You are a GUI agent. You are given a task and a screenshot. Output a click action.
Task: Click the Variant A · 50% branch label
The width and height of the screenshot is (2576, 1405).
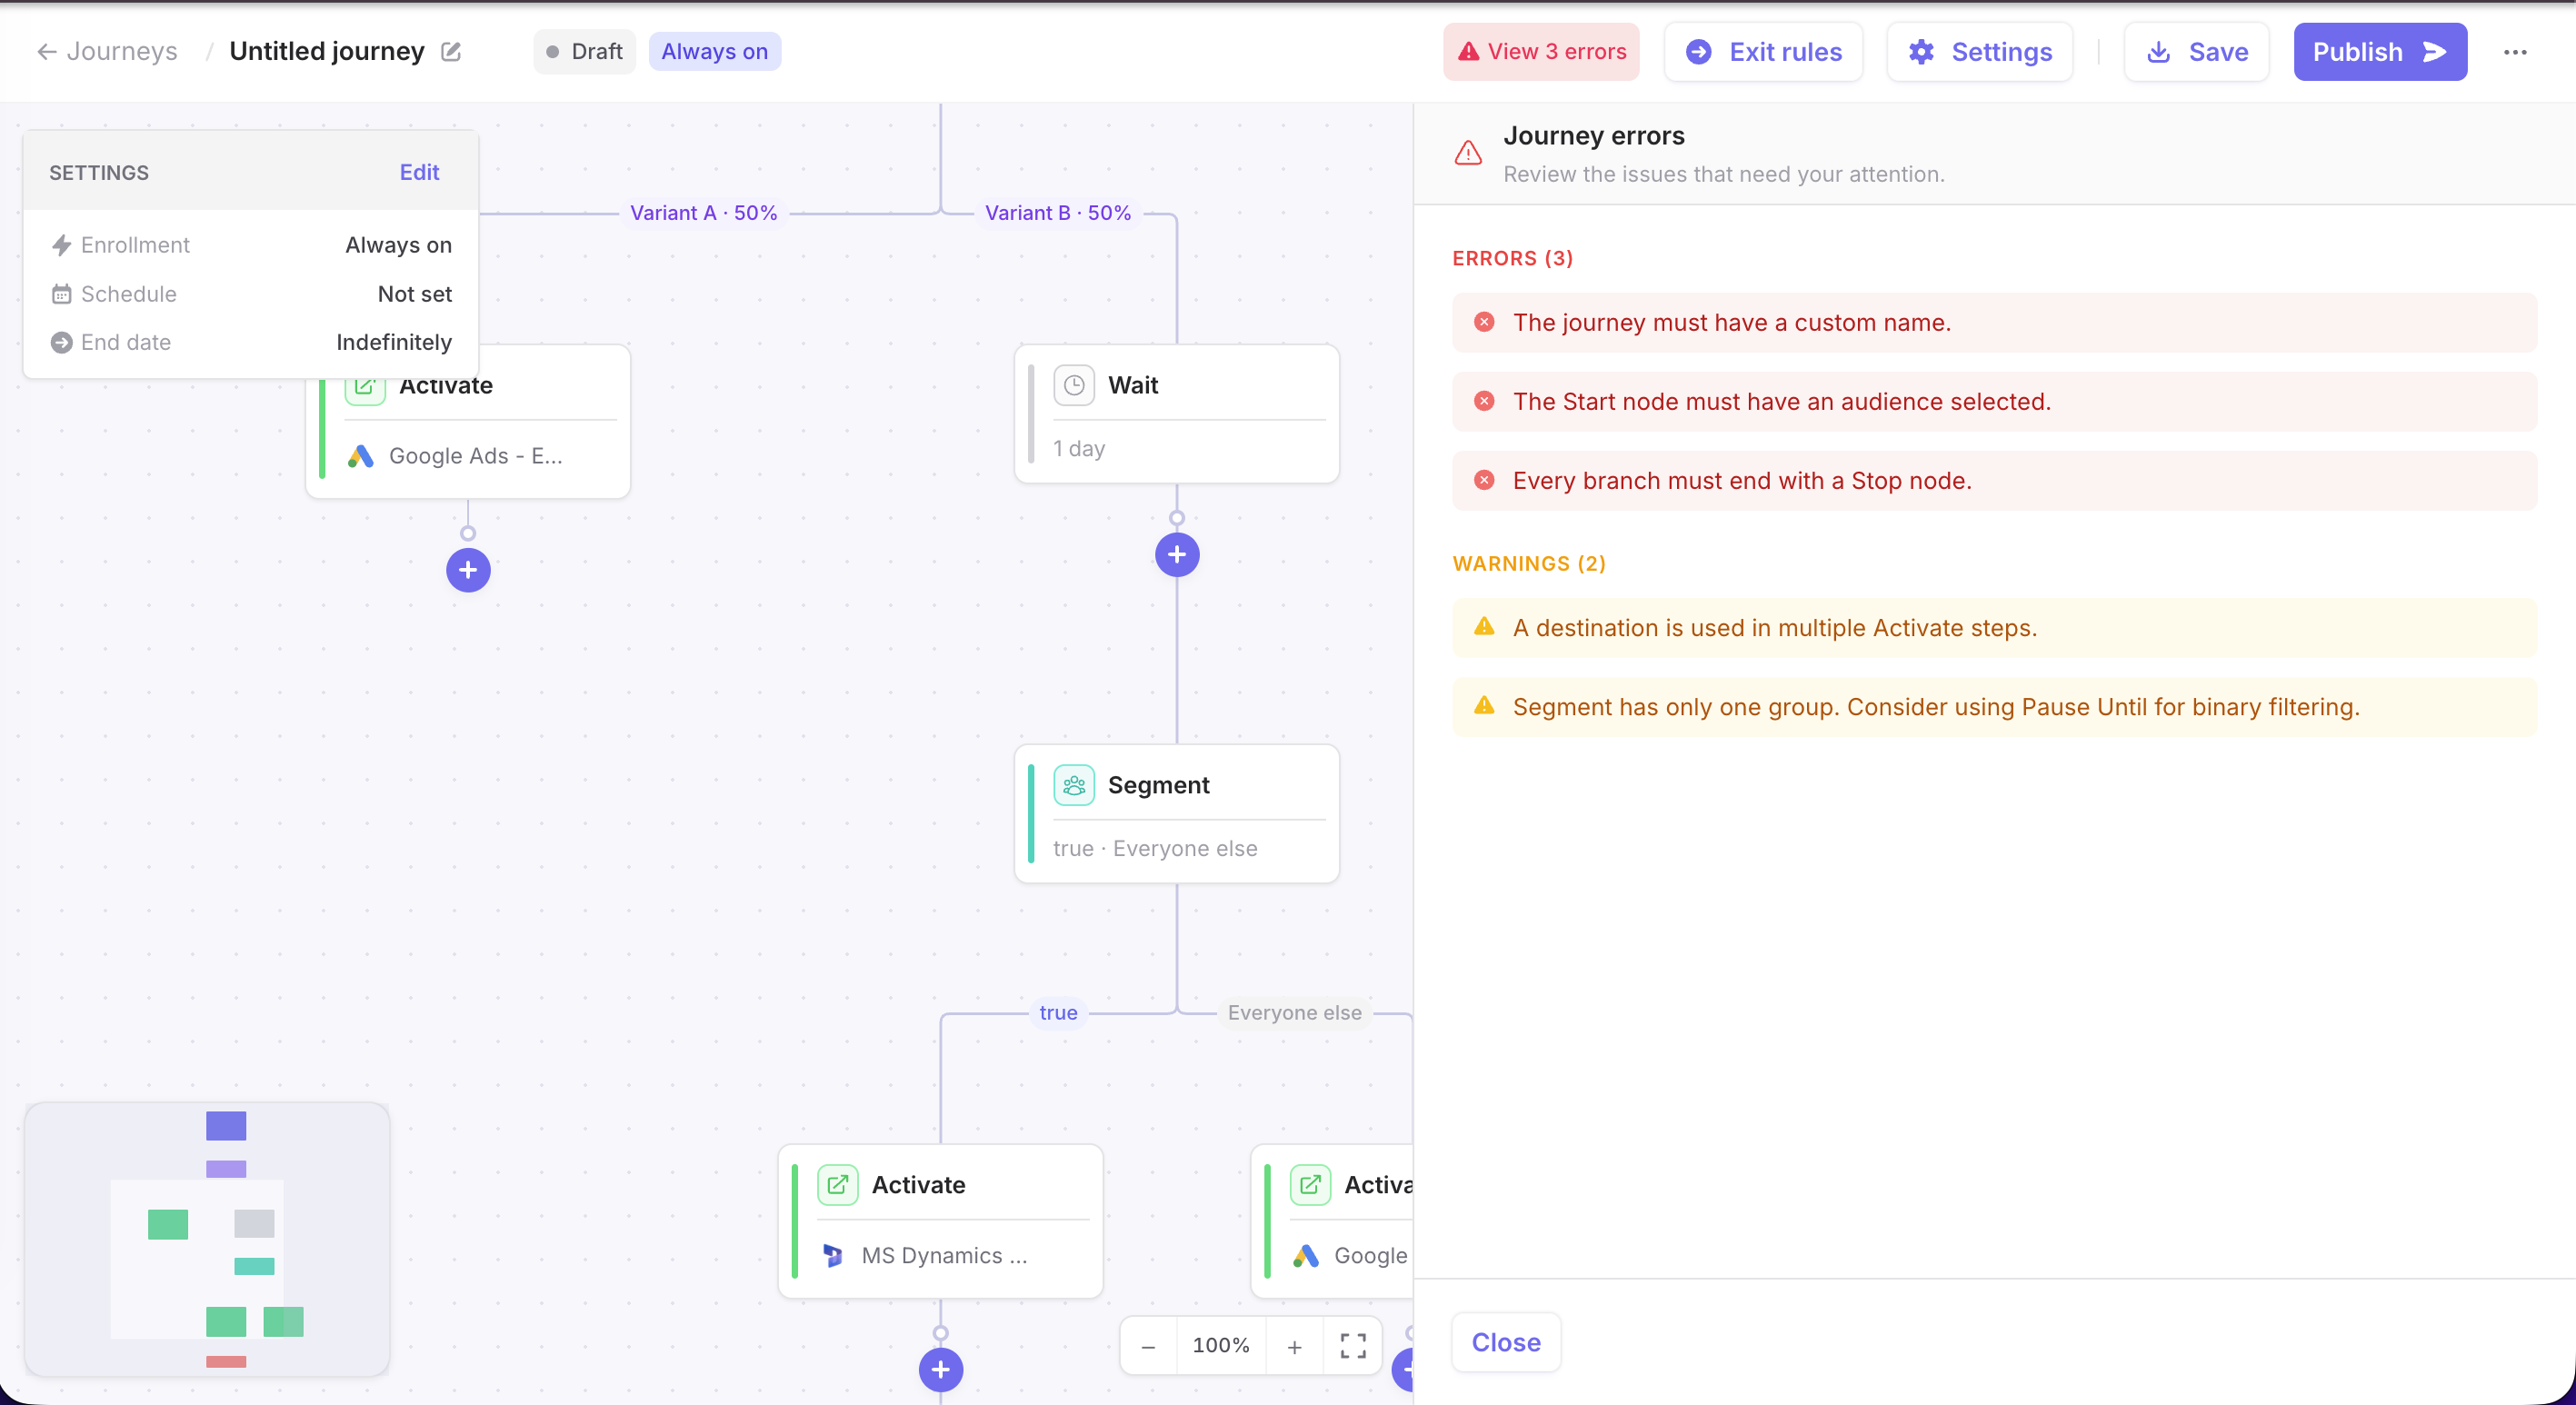point(703,212)
